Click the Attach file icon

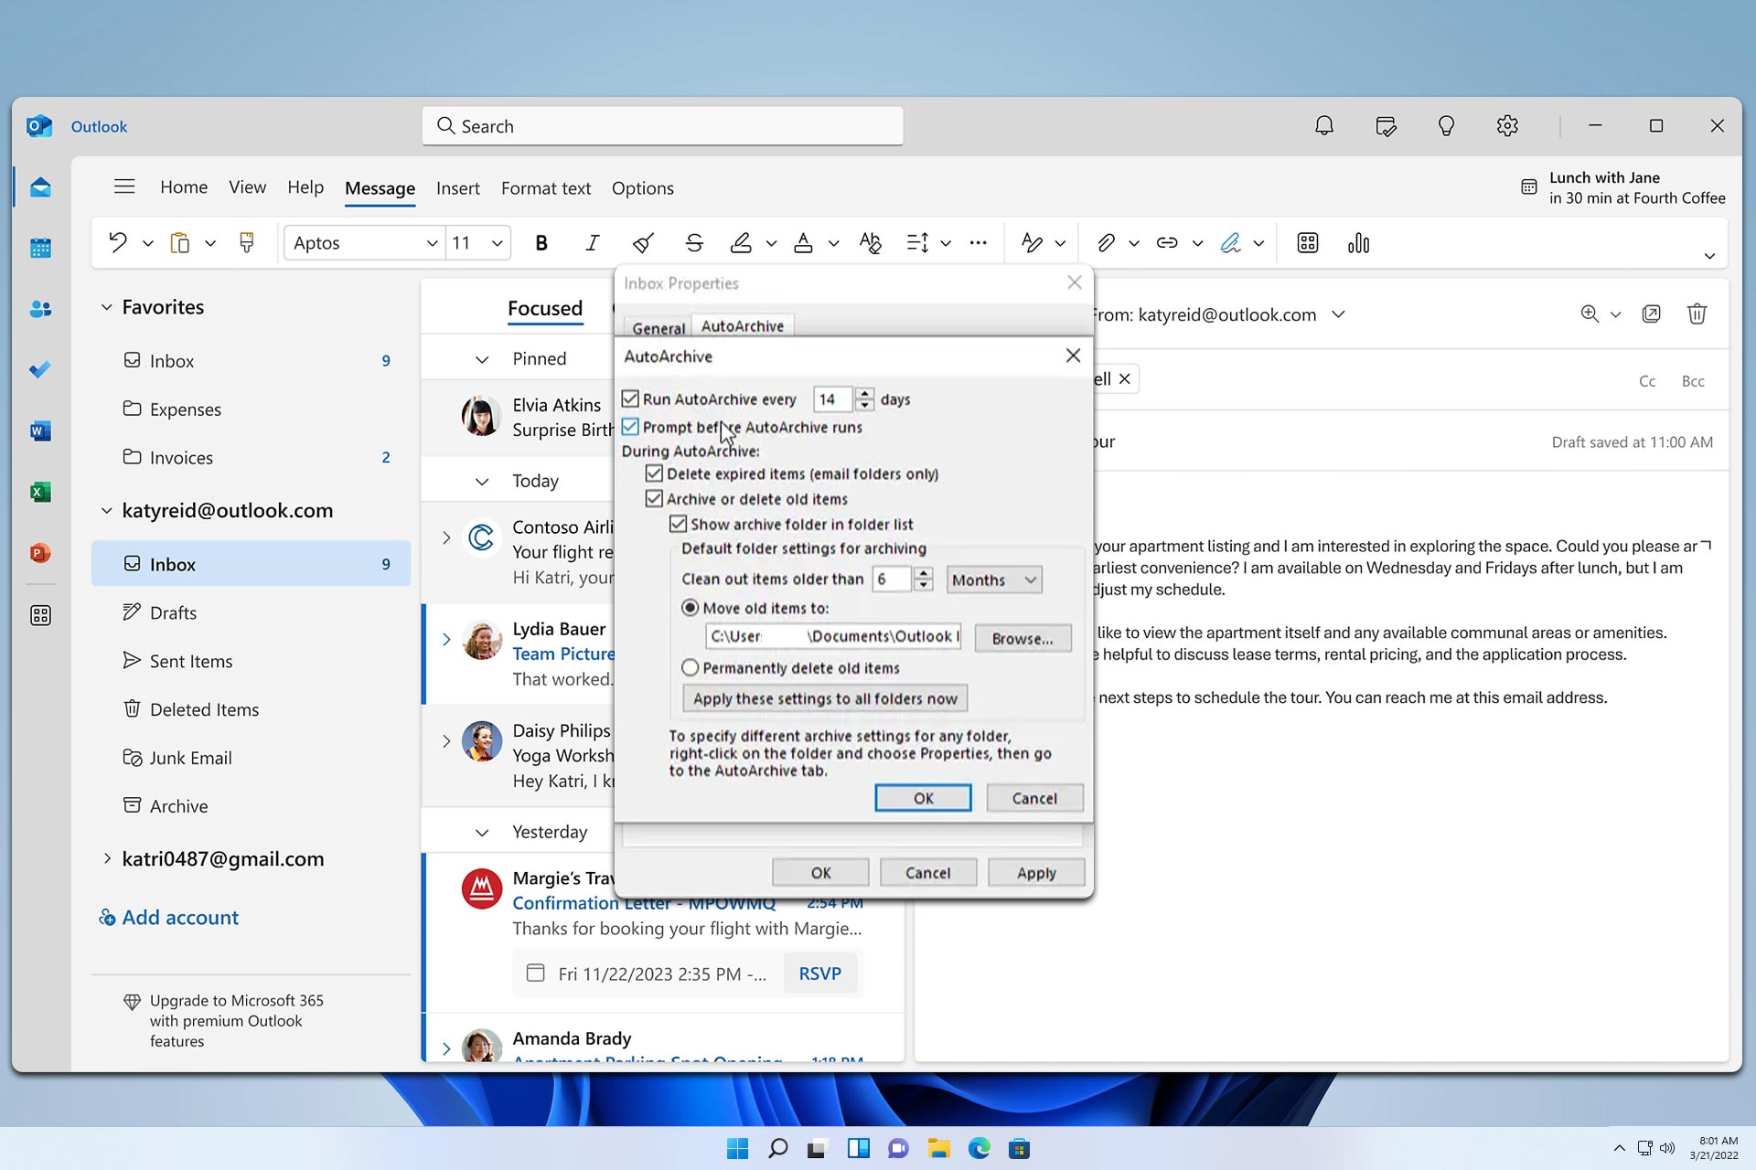pos(1104,243)
